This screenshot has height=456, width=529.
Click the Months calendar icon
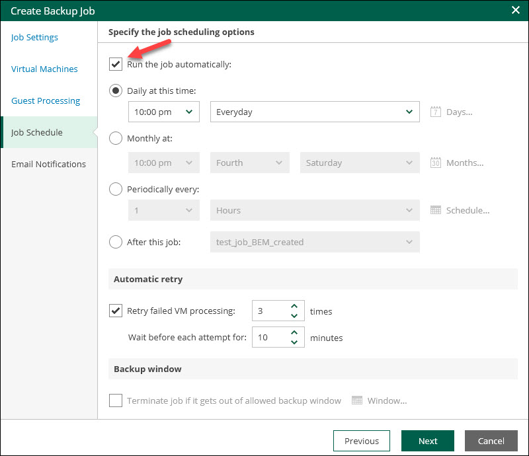436,163
